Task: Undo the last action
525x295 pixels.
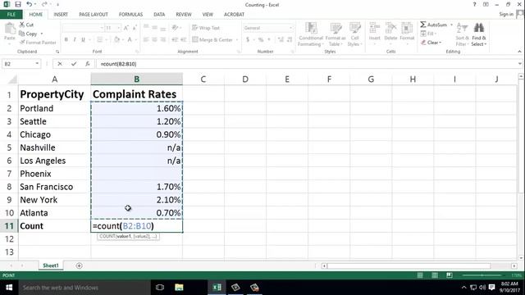Action: click(30, 4)
